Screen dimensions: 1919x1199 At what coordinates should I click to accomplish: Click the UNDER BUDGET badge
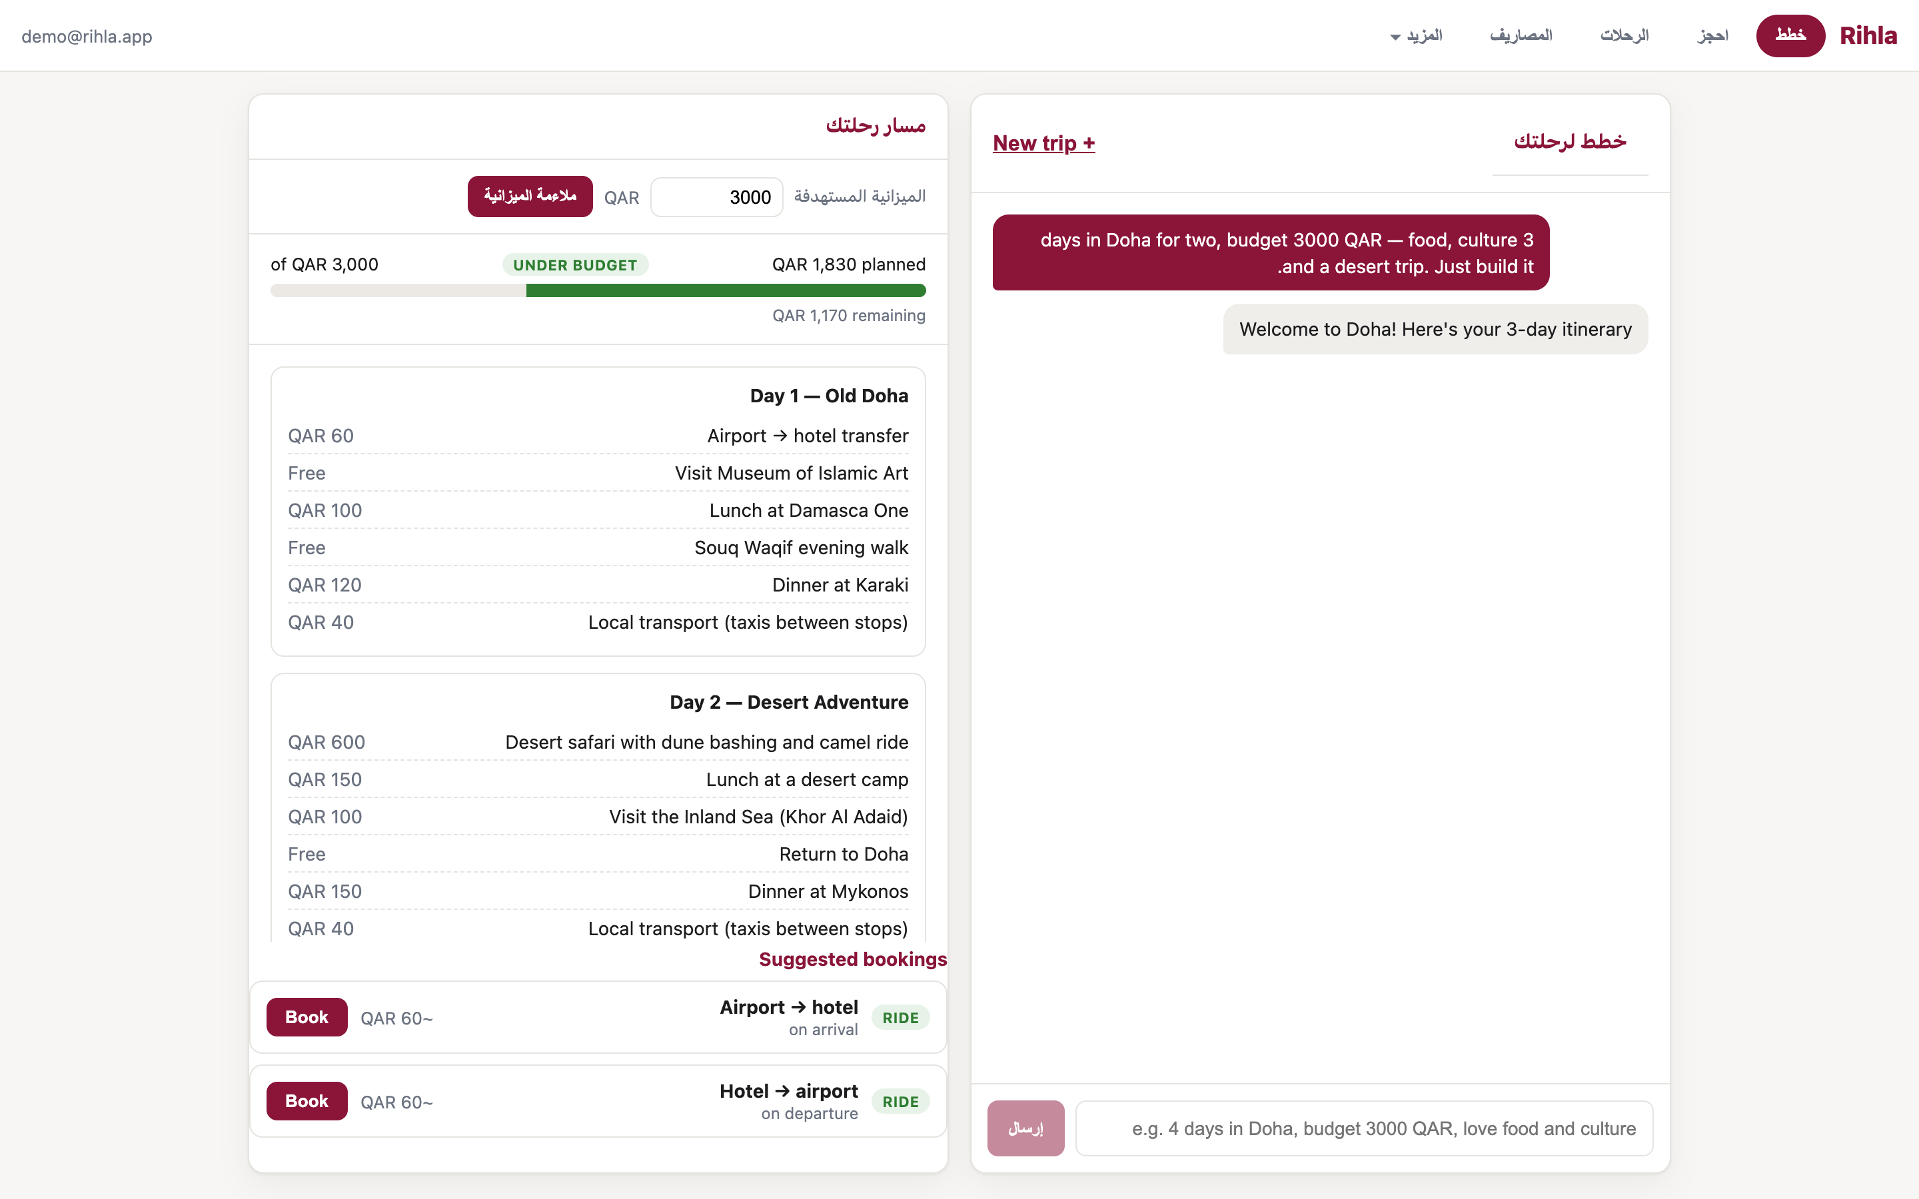coord(575,265)
